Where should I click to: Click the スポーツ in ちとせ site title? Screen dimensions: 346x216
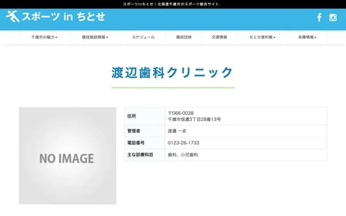click(x=63, y=17)
